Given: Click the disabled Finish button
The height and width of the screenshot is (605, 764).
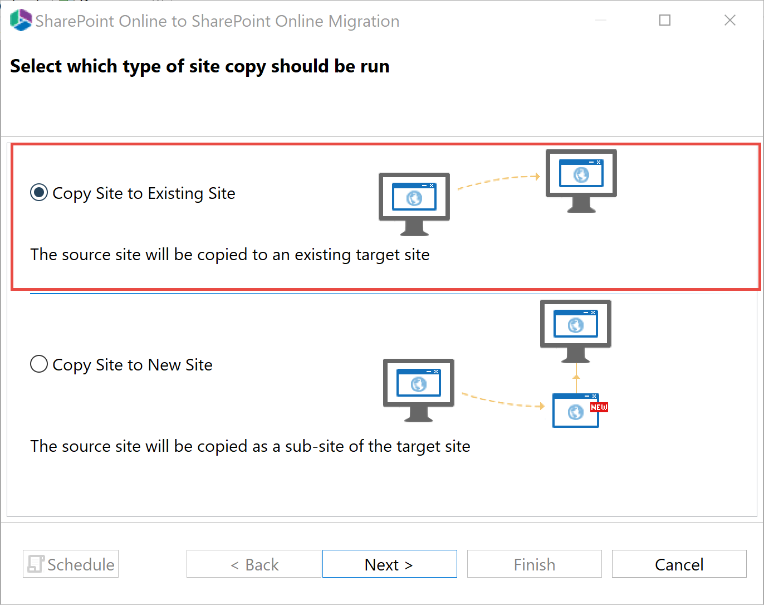Looking at the screenshot, I should click(534, 564).
